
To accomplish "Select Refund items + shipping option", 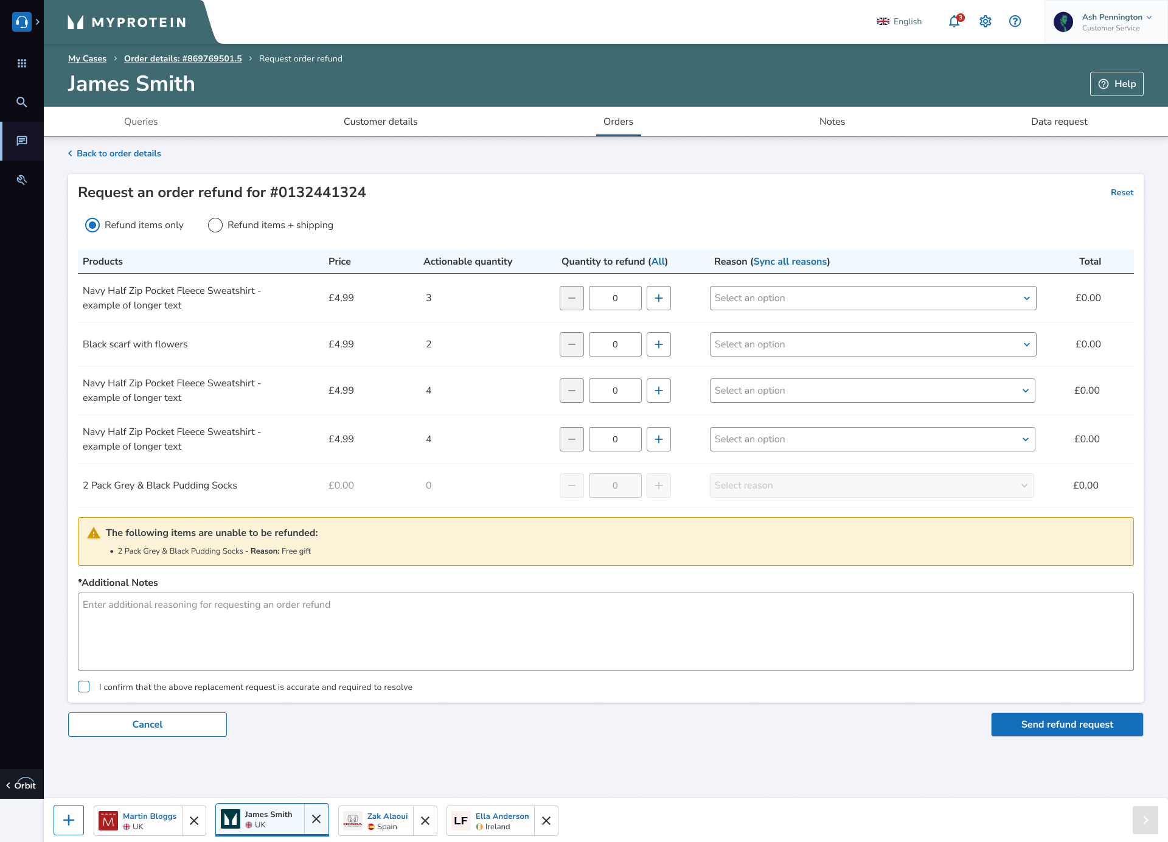I will (x=215, y=225).
